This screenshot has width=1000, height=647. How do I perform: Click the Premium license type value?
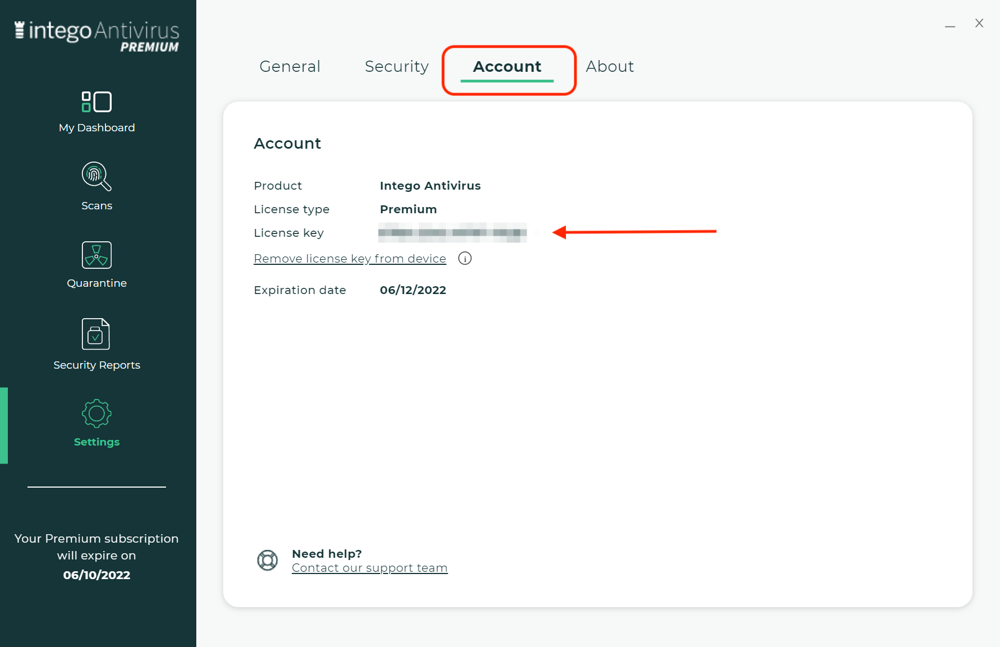408,209
